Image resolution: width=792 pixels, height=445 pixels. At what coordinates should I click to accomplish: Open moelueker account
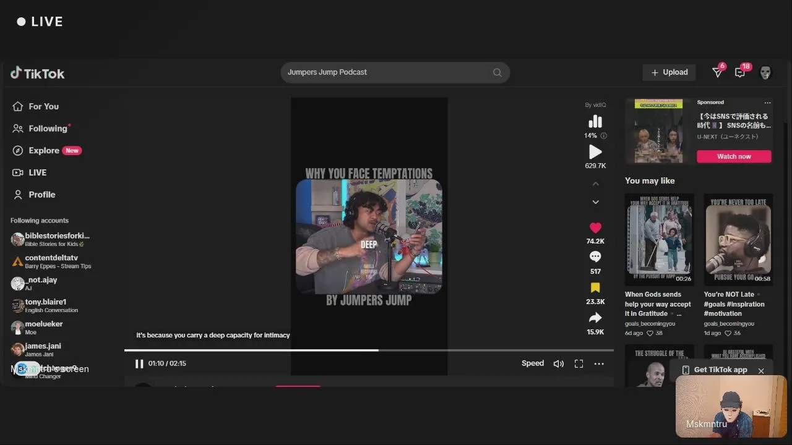click(x=37, y=328)
